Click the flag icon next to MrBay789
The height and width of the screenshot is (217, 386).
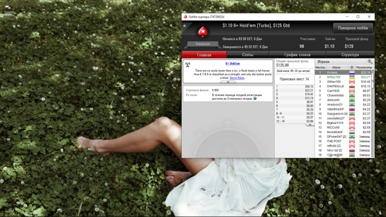(352, 77)
